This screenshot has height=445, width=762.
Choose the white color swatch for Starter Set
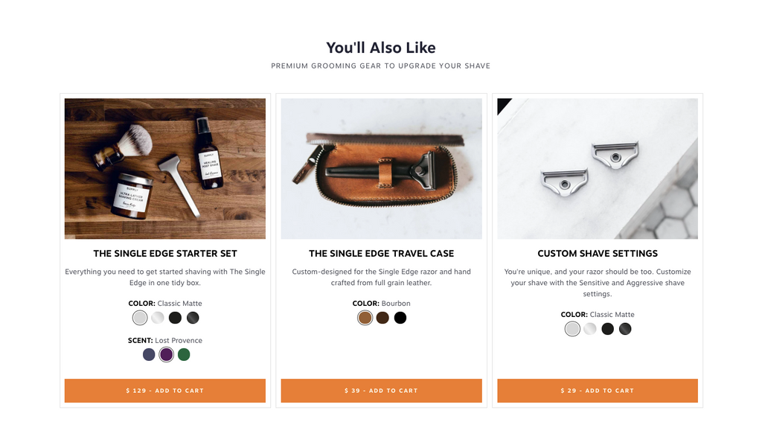point(158,318)
